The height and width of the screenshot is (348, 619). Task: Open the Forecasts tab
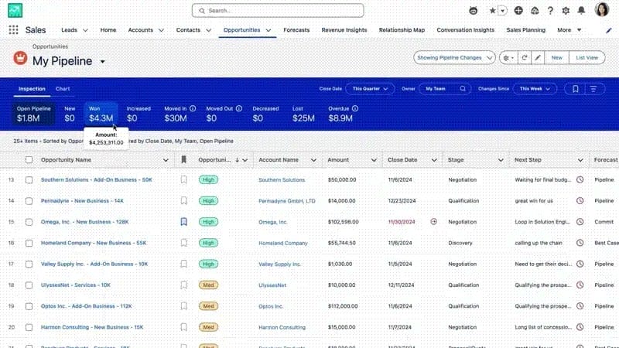pyautogui.click(x=296, y=30)
